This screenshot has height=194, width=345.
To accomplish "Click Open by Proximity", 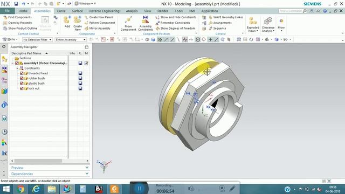I will coord(18,23).
